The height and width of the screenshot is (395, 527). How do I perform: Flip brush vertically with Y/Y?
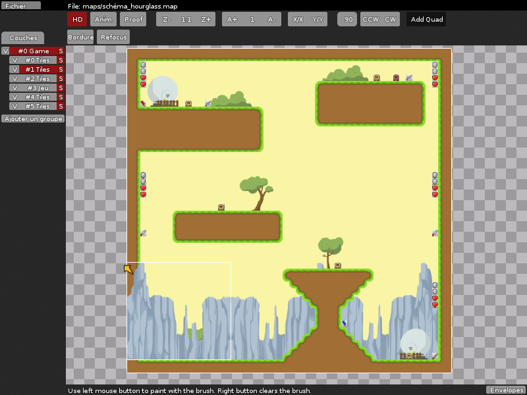[x=318, y=20]
